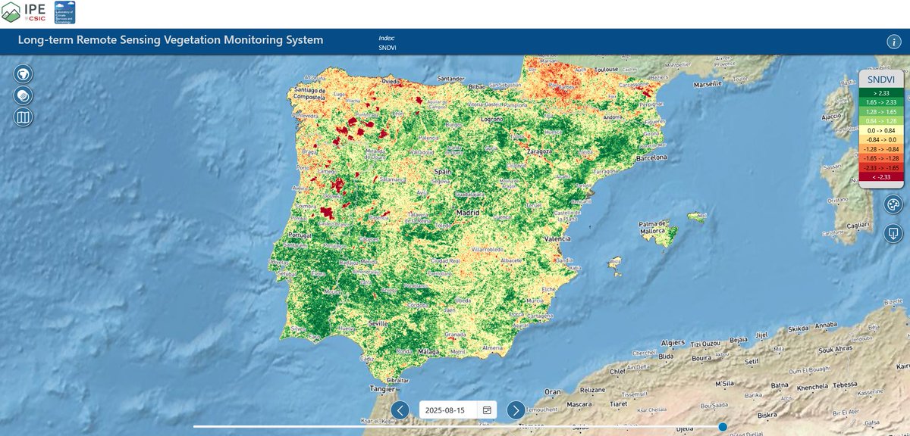Click the Madrid label on map

coord(468,213)
